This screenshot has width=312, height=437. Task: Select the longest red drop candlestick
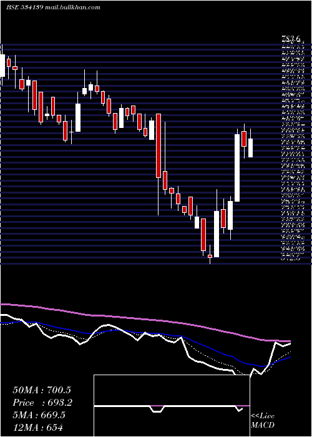158,145
